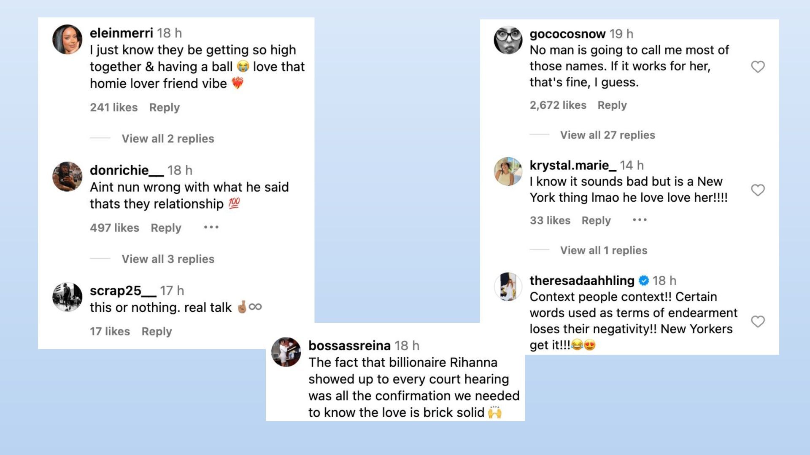Click eleinmerri's profile picture
This screenshot has height=455, width=810.
pos(67,39)
